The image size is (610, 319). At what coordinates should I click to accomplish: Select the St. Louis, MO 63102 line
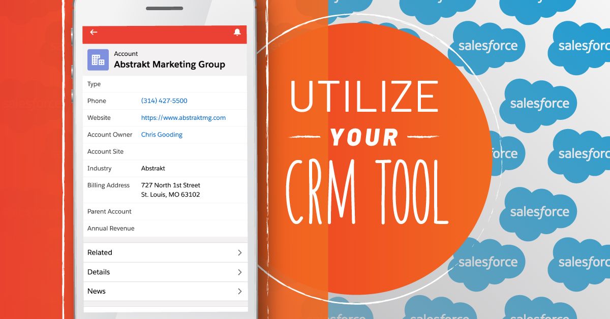coord(171,195)
